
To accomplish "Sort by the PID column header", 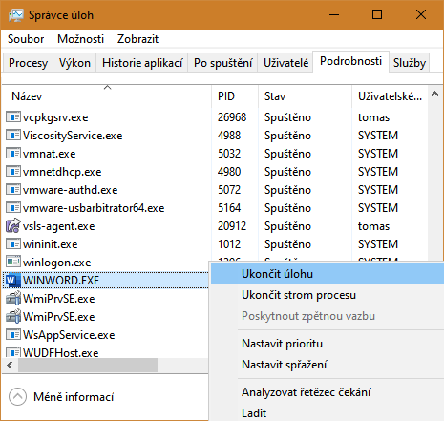I will (235, 96).
